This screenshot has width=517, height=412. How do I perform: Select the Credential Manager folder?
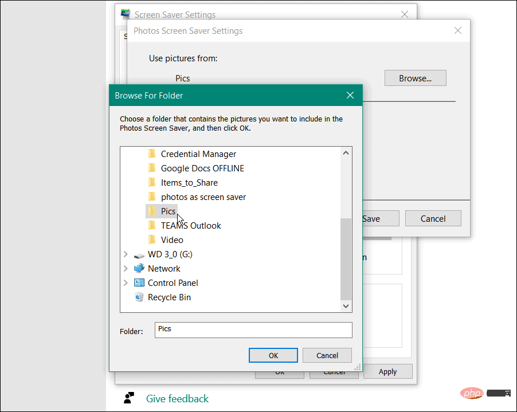pyautogui.click(x=198, y=154)
